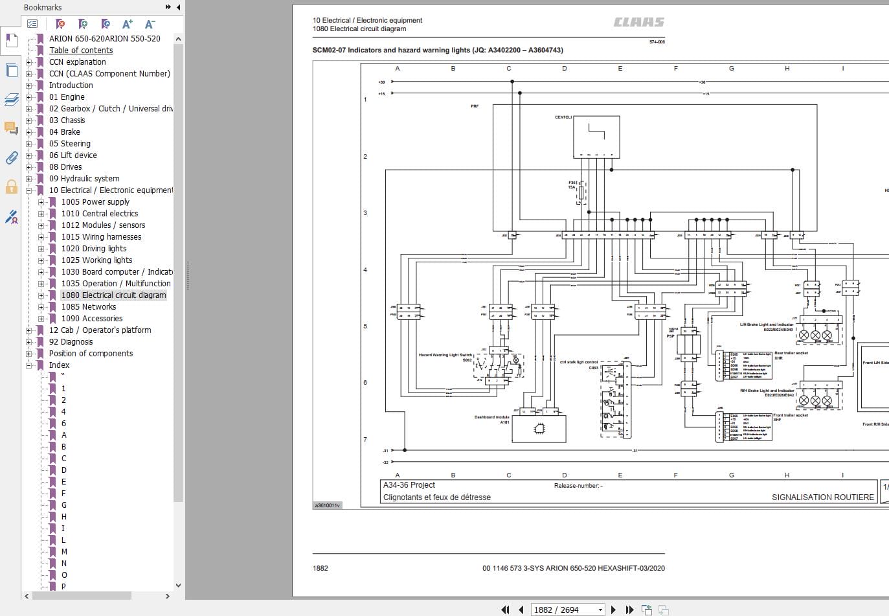
Task: Click the bookmarks scroll-right arrow
Action: pyautogui.click(x=168, y=596)
